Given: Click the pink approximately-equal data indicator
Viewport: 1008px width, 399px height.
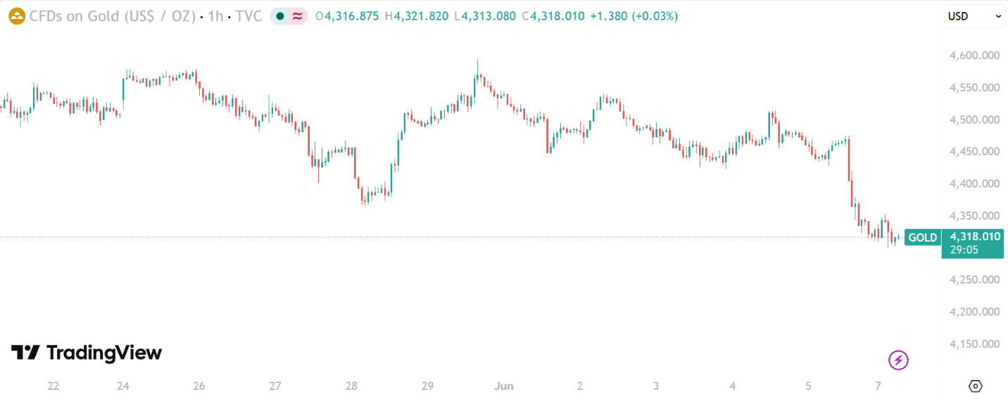Looking at the screenshot, I should pyautogui.click(x=298, y=16).
